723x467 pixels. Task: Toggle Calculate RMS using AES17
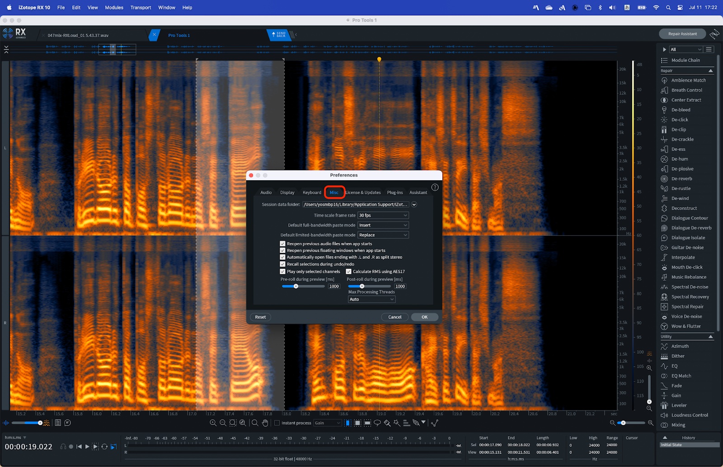point(348,271)
